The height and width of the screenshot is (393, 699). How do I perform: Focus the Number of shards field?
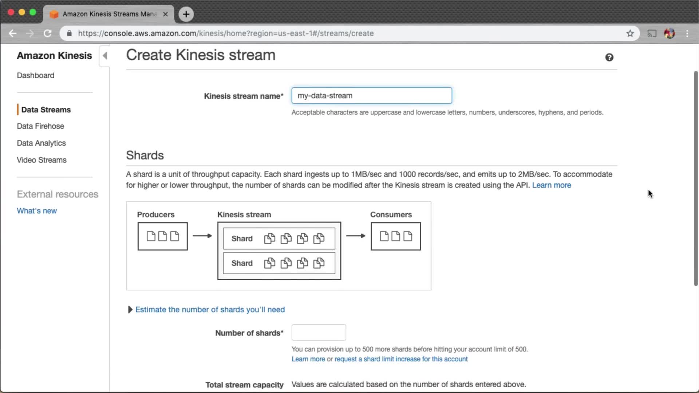[x=319, y=333]
